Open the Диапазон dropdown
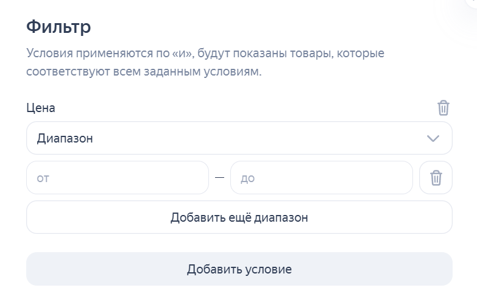This screenshot has height=296, width=477. 239,138
